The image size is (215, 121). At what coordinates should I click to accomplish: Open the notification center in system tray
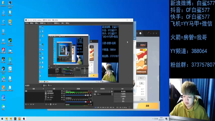point(166,119)
